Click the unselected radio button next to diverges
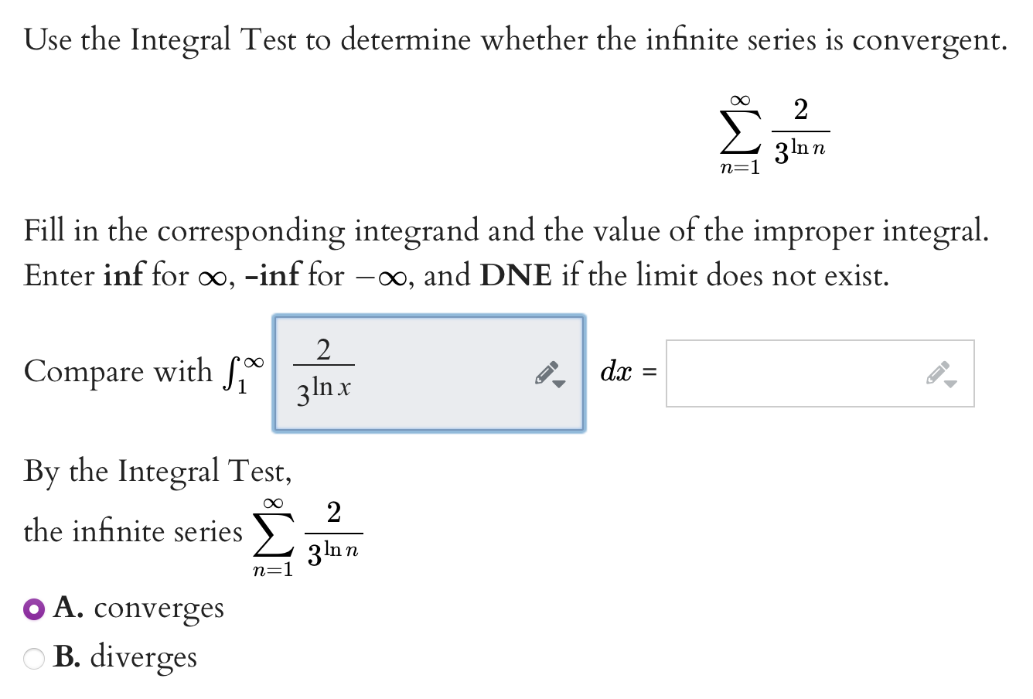 click(x=32, y=657)
